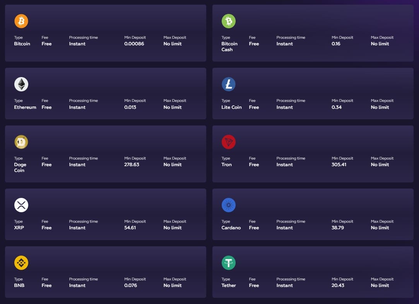Click the Bitcoin type label
The width and height of the screenshot is (419, 304).
(x=22, y=44)
